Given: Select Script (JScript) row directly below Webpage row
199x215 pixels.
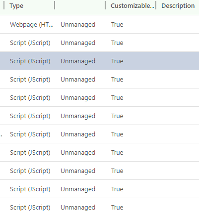Looking at the screenshot, I should click(99, 43).
